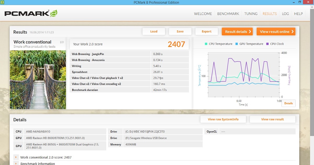Restore down the PCMark 8 window
The image size is (314, 165).
tap(300, 2)
